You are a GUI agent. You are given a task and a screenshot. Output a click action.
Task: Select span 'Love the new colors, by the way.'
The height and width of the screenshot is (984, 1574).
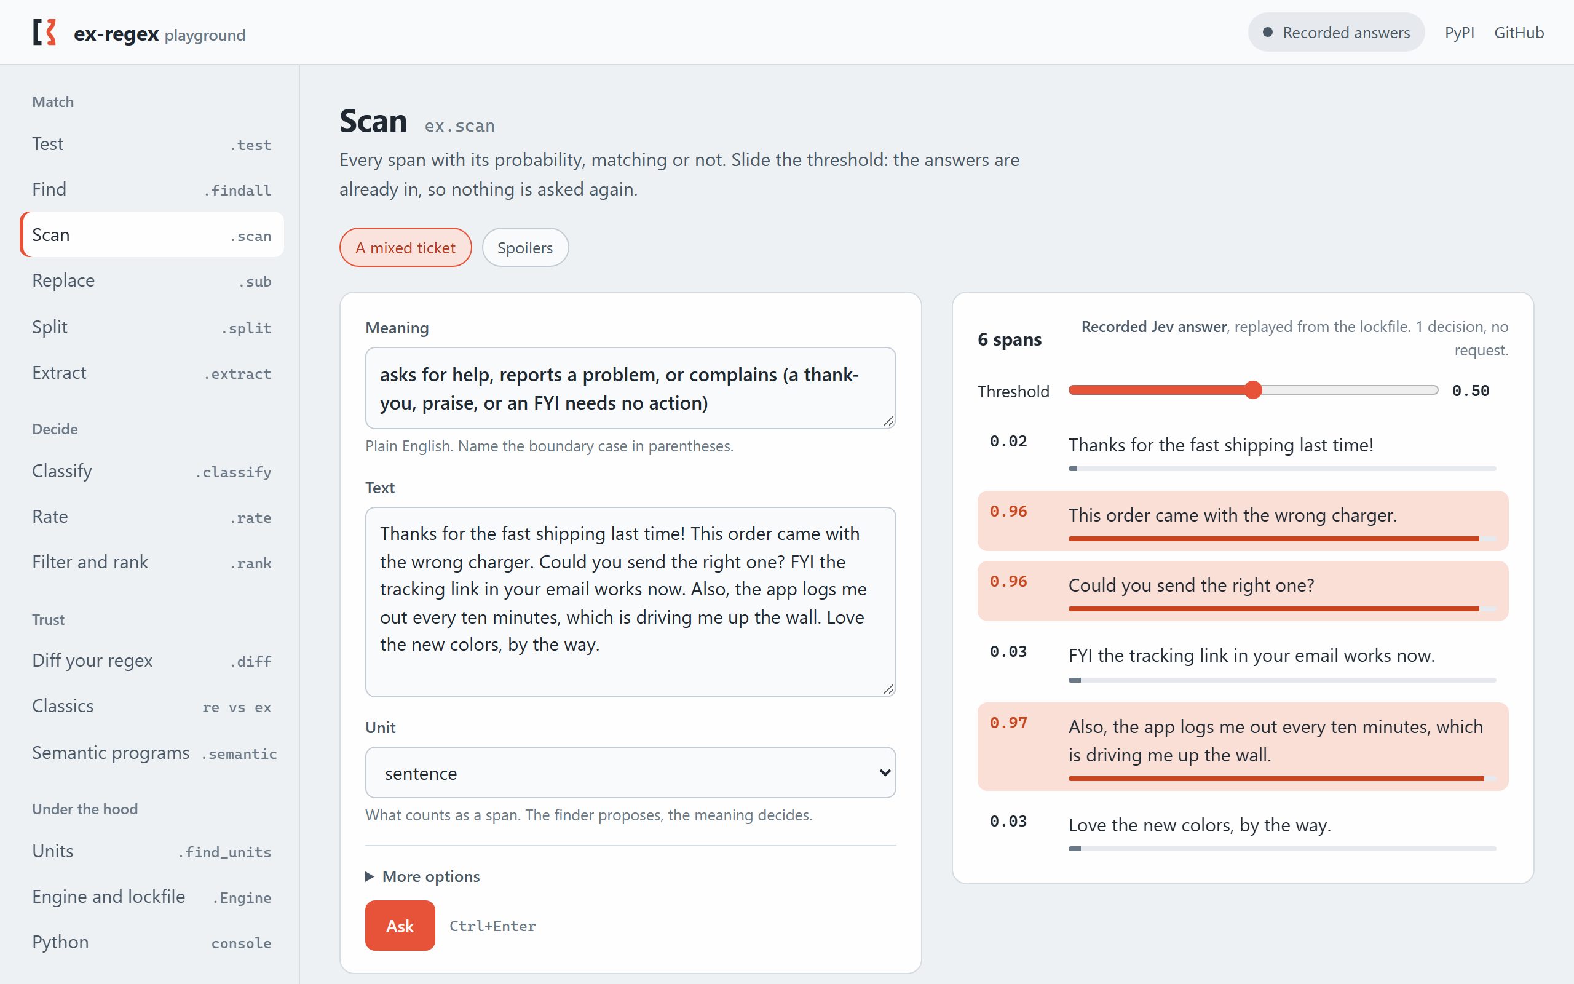[1242, 831]
